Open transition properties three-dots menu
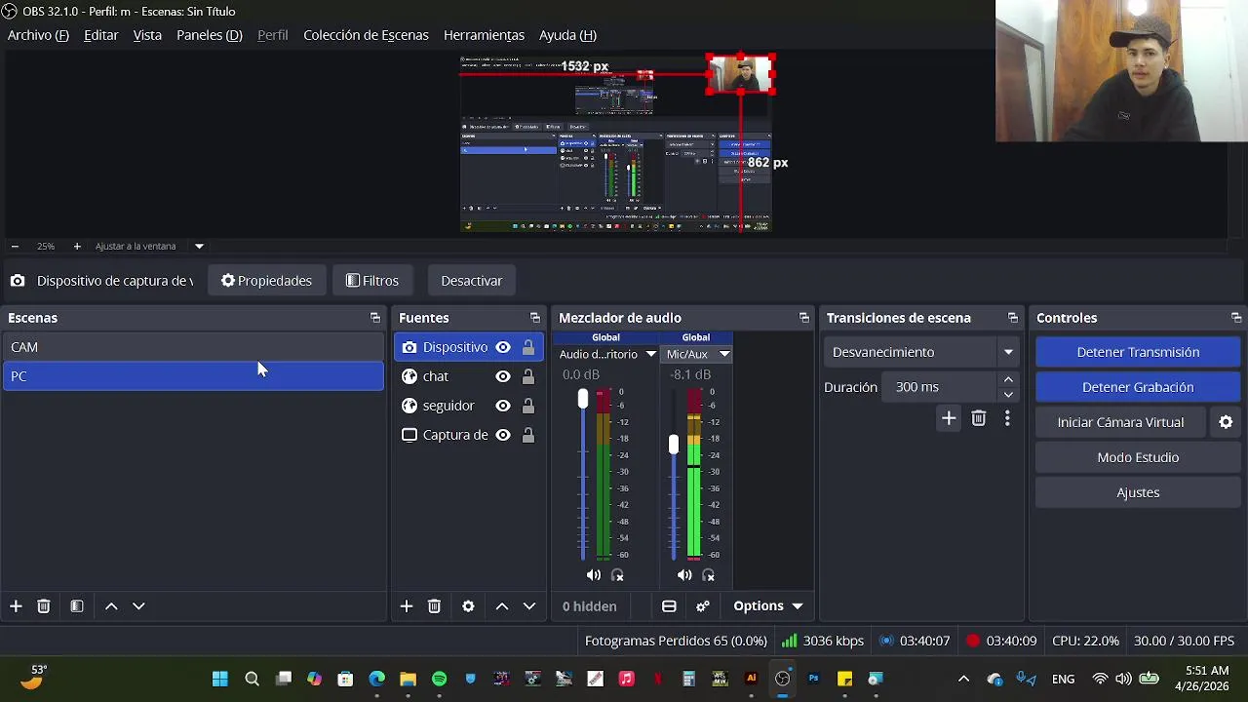The width and height of the screenshot is (1248, 702). [x=1007, y=418]
